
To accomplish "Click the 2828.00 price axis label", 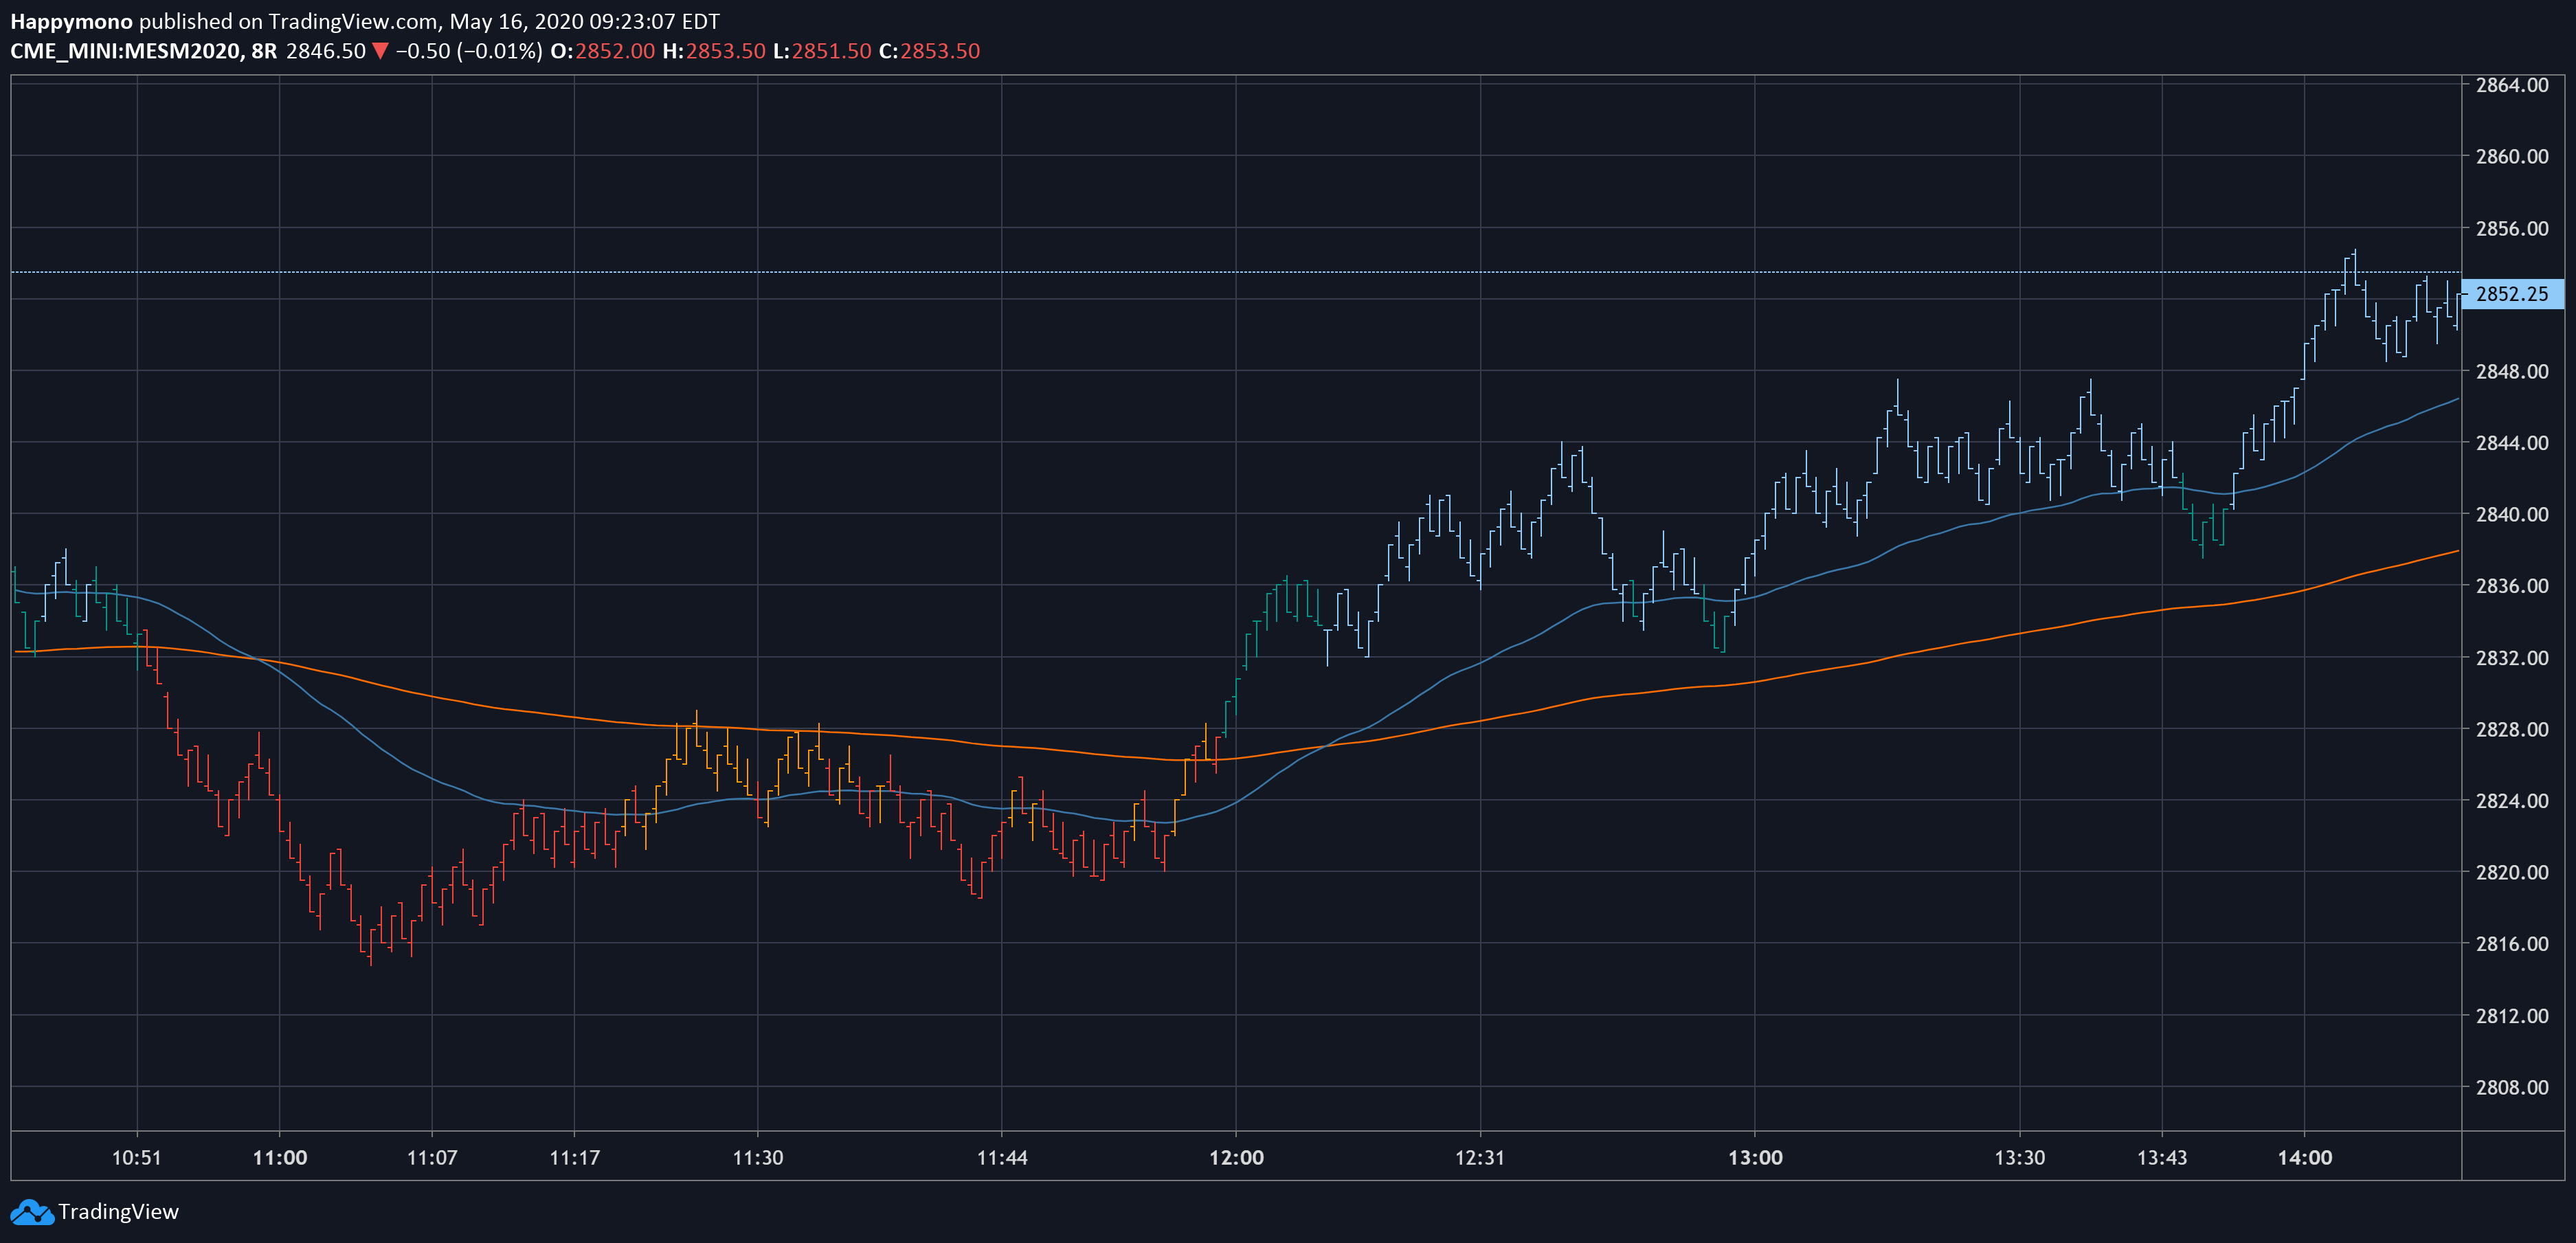I will coord(2512,729).
